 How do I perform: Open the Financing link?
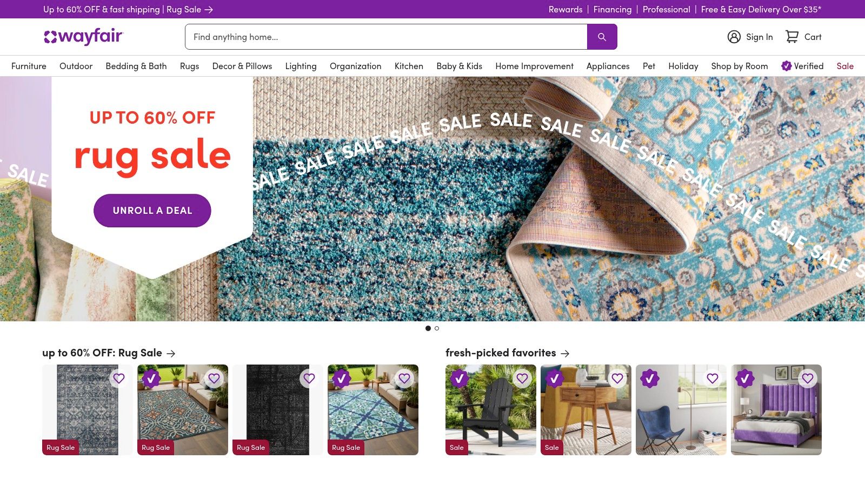(x=612, y=9)
